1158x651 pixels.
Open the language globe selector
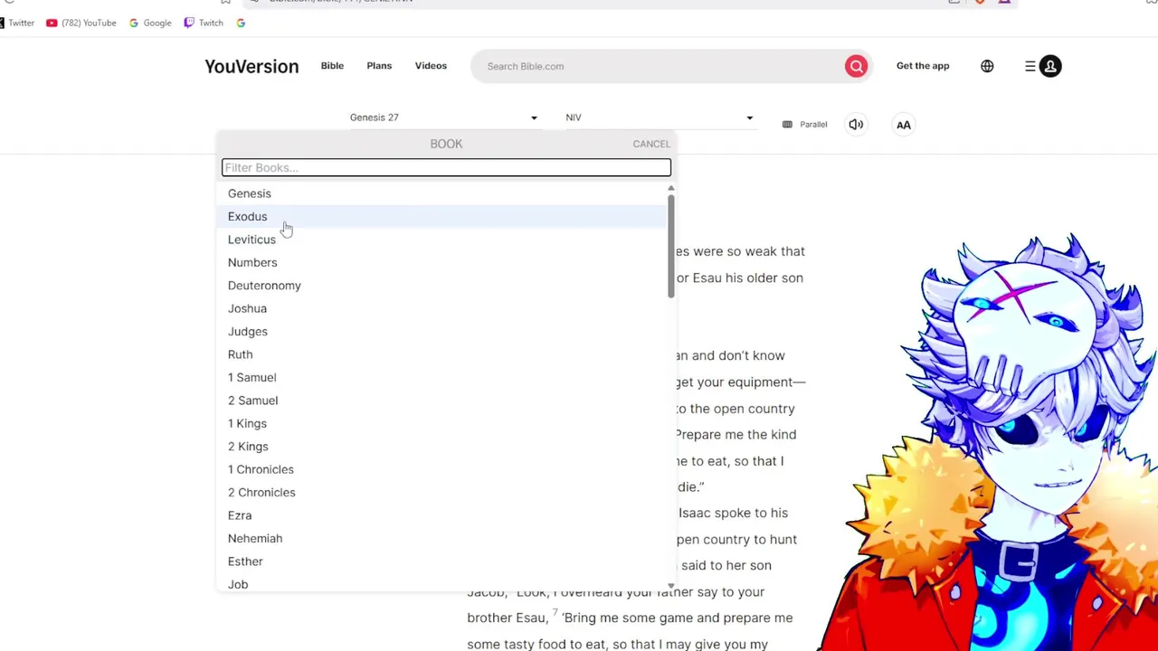987,66
